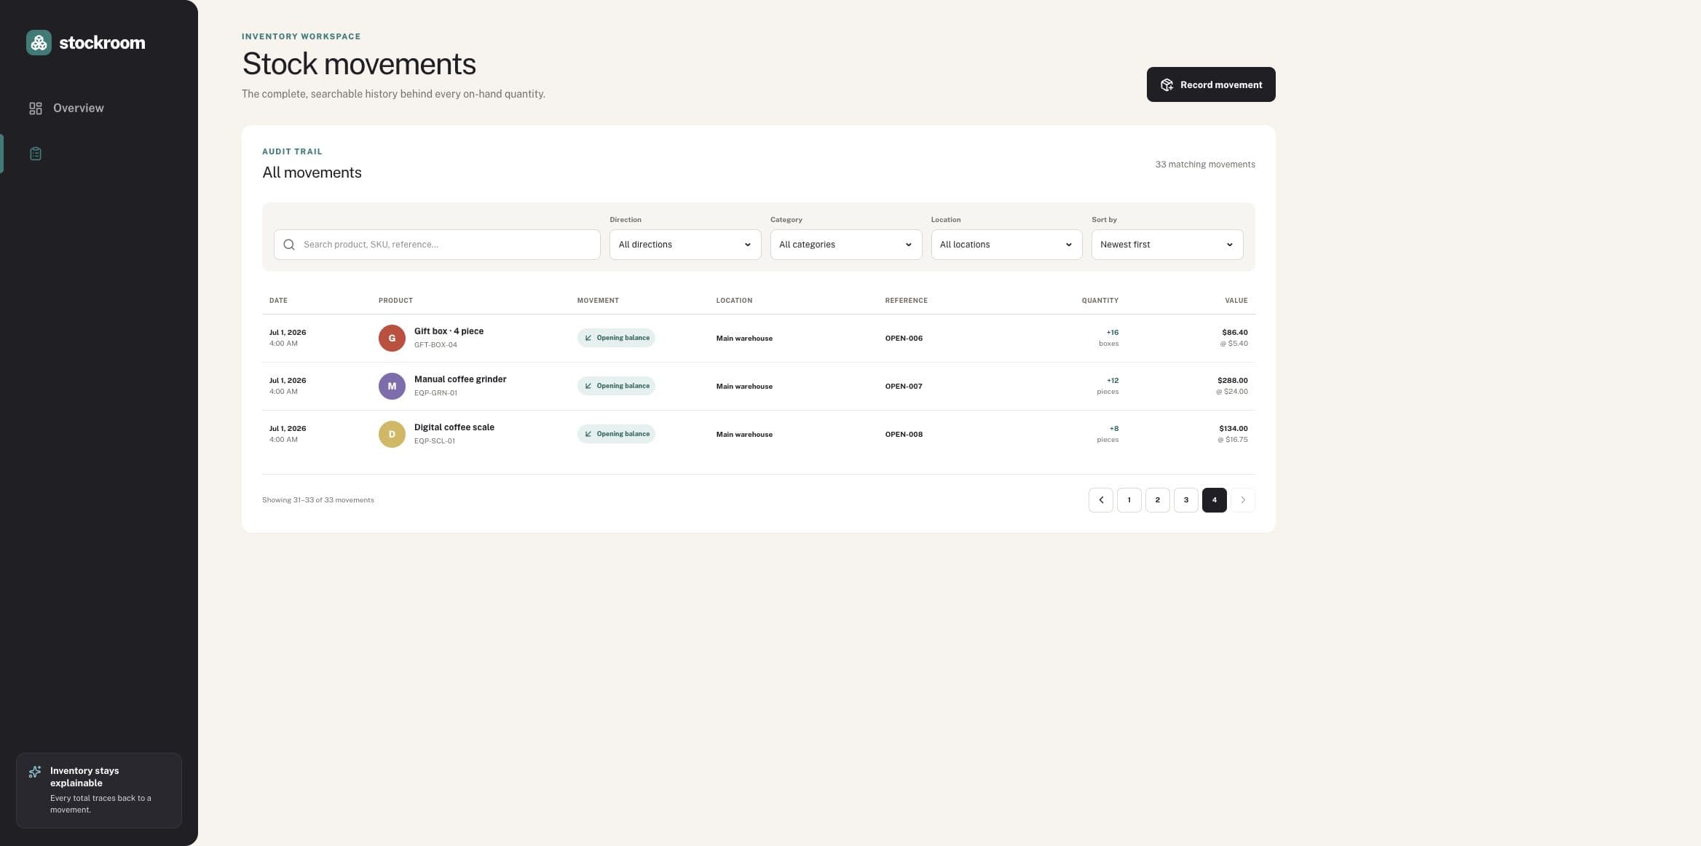Go to previous page with left chevron
The height and width of the screenshot is (846, 1701).
pos(1100,500)
